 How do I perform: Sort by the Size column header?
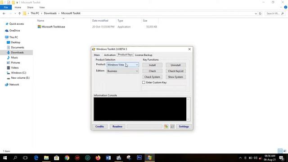[x=145, y=21]
